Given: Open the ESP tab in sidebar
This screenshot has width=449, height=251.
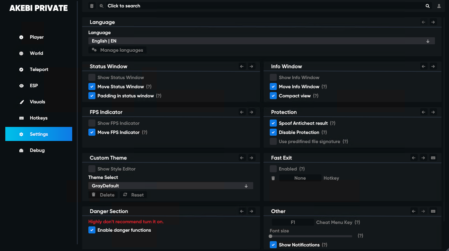Looking at the screenshot, I should [39, 86].
